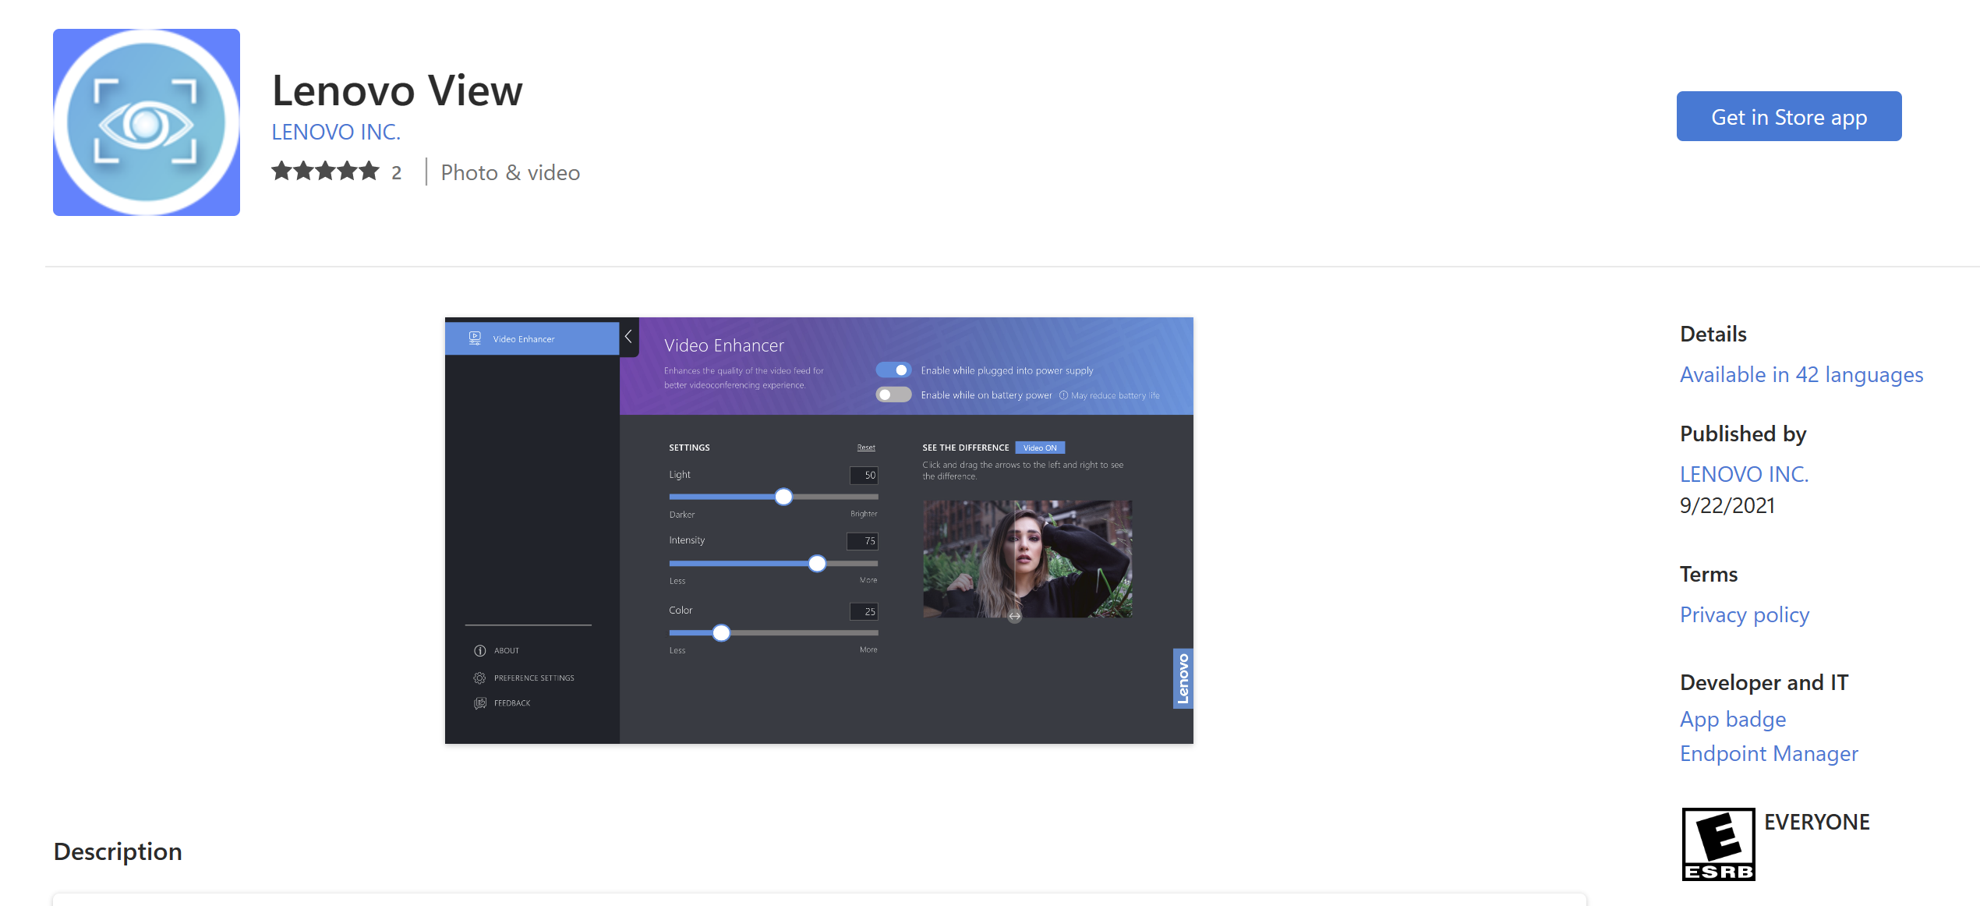Screen dimensions: 1980x906
Task: Open the Privacy policy link
Action: coord(1745,615)
